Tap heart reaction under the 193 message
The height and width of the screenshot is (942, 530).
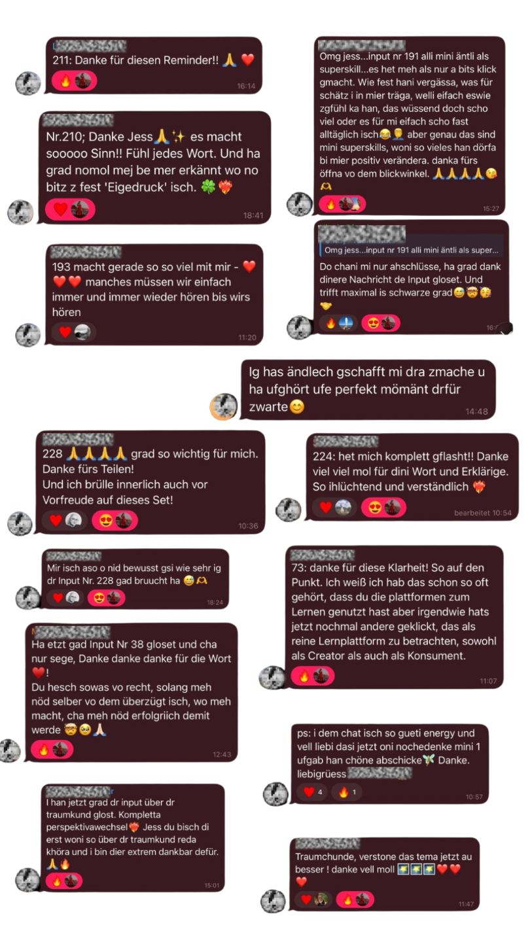[73, 332]
